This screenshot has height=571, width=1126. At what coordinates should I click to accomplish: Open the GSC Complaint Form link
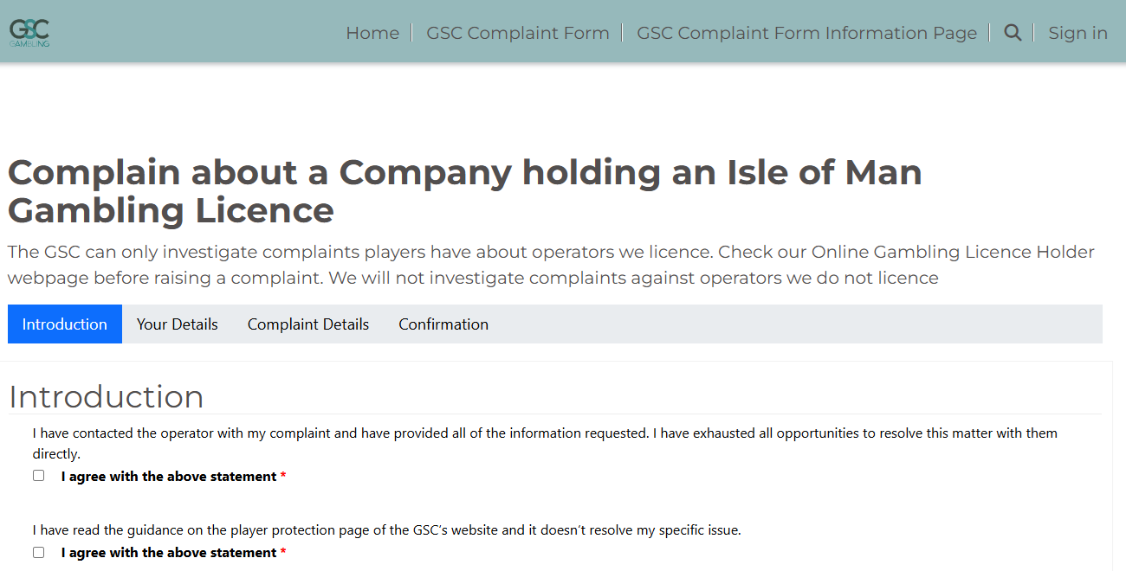517,33
